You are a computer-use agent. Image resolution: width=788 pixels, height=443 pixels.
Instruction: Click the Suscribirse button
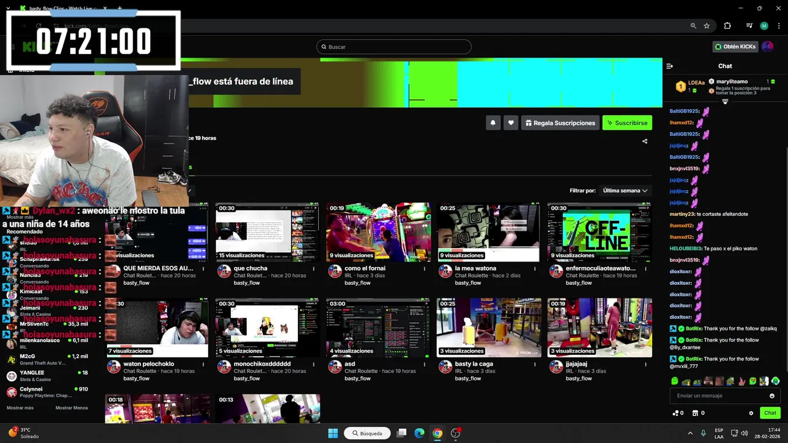(627, 123)
